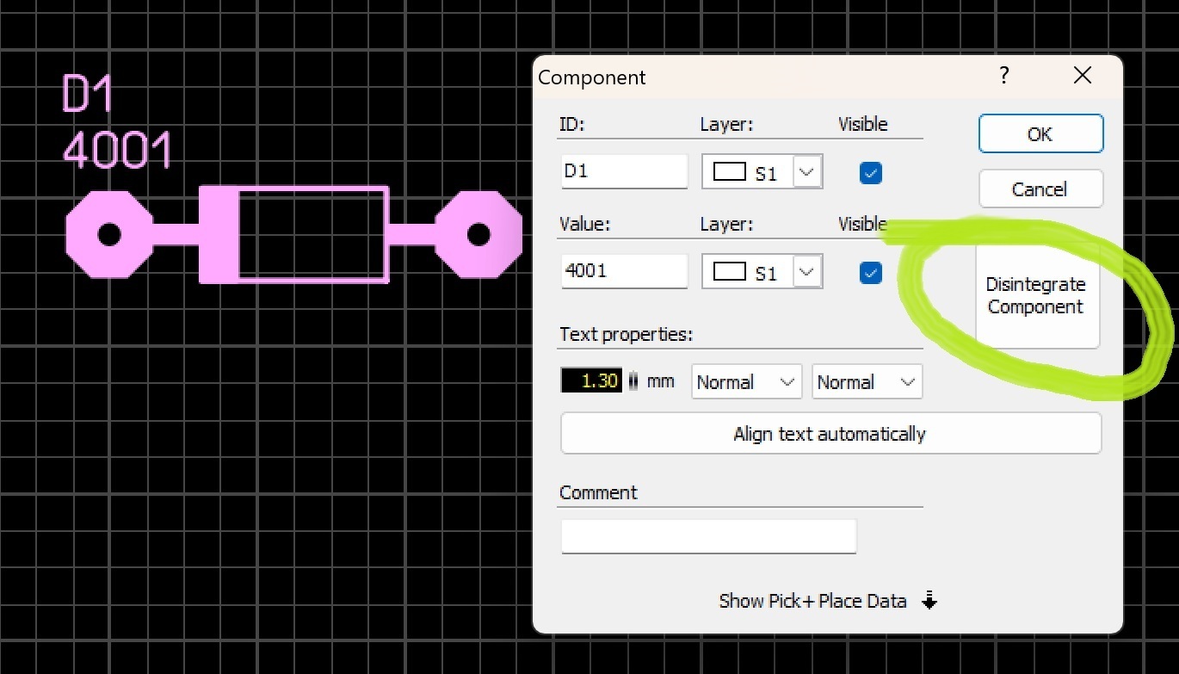The width and height of the screenshot is (1179, 674).
Task: Confirm the dialog with OK
Action: [1040, 134]
